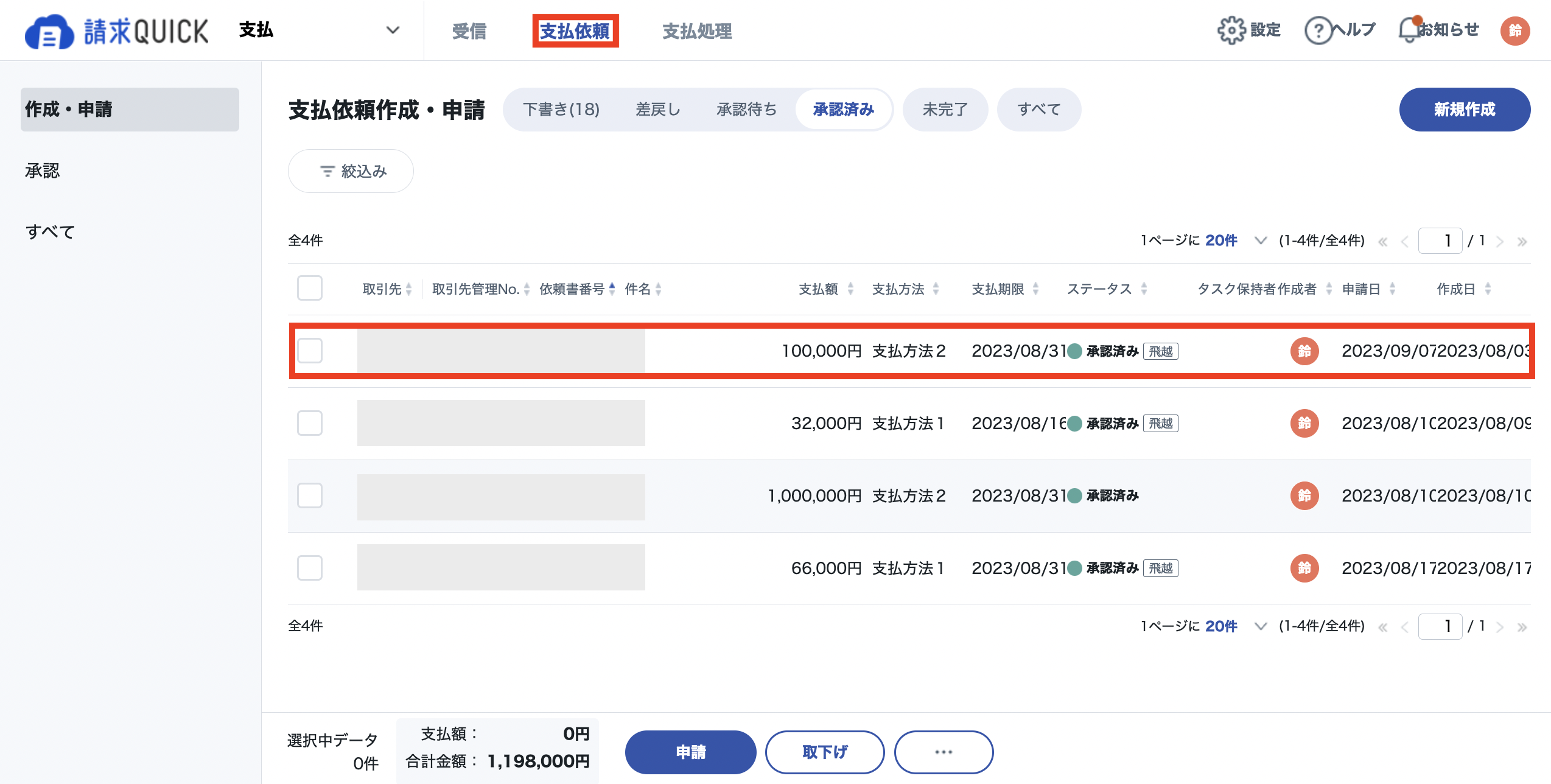Go to first page in bottom pagination
Screen dimensions: 1551x784
coord(1383,627)
